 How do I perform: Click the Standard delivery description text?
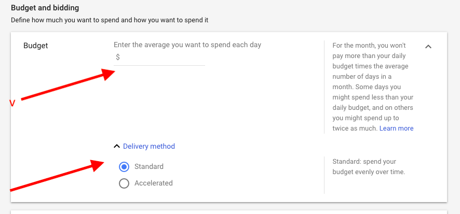tap(369, 167)
